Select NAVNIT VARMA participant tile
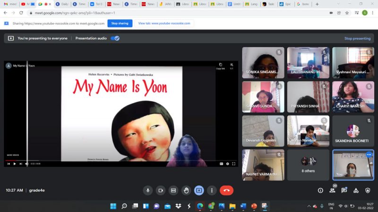Image resolution: width=378 pixels, height=212 pixels. (x=263, y=165)
